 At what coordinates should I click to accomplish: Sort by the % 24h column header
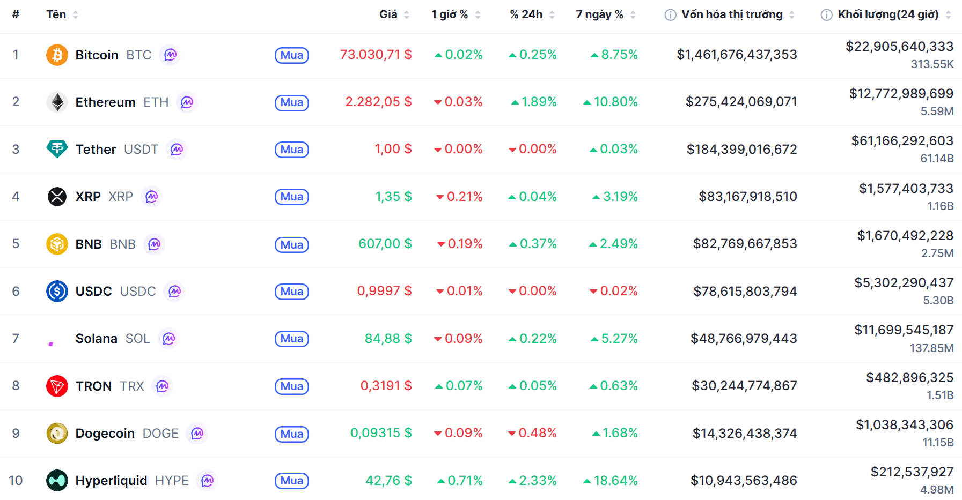(x=526, y=14)
